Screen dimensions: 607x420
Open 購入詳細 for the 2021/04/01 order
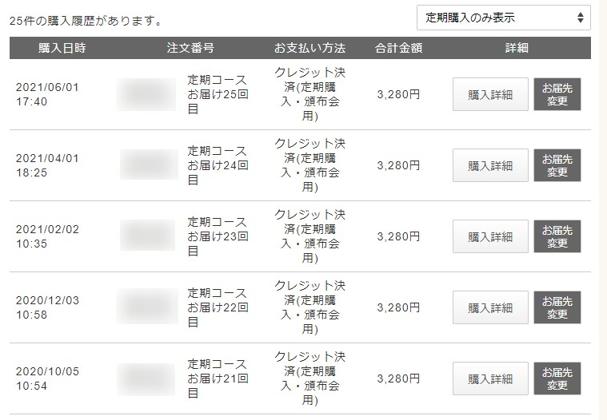[490, 166]
